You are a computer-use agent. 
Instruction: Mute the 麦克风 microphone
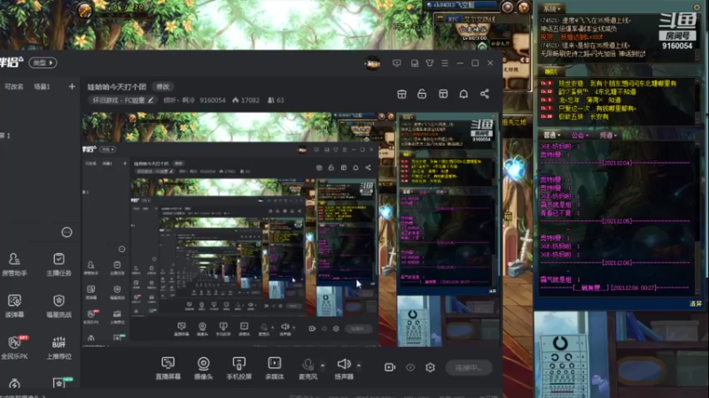tap(308, 368)
